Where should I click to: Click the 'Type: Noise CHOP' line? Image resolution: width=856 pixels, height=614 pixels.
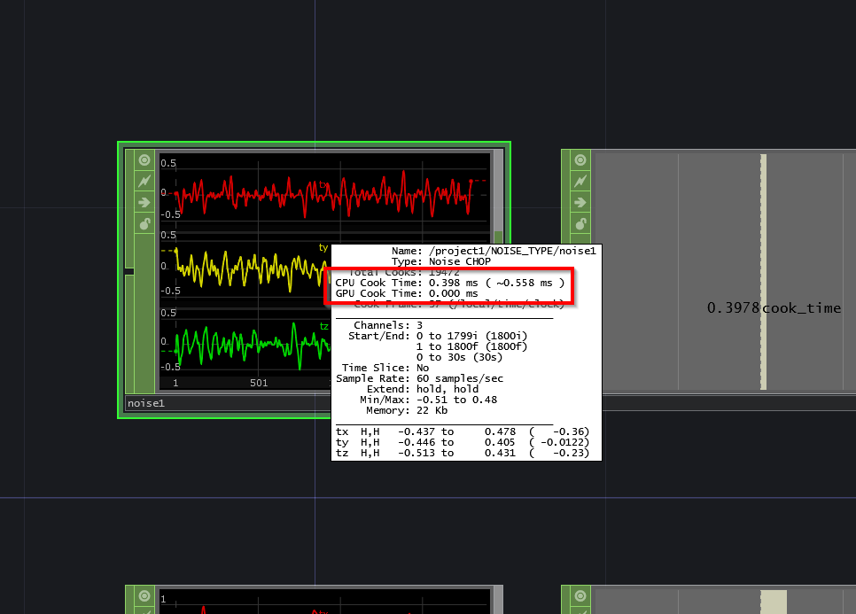440,261
